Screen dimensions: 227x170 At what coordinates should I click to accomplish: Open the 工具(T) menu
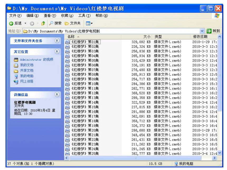84,16
